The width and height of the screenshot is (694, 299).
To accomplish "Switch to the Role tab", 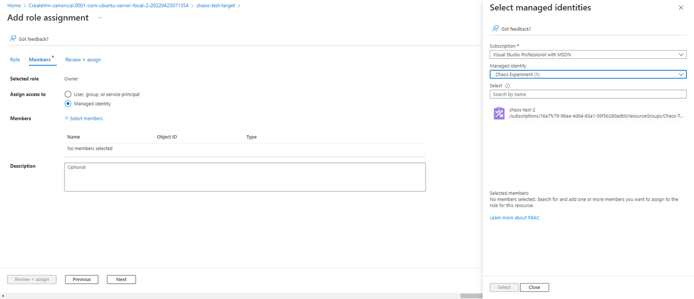I will [x=15, y=59].
